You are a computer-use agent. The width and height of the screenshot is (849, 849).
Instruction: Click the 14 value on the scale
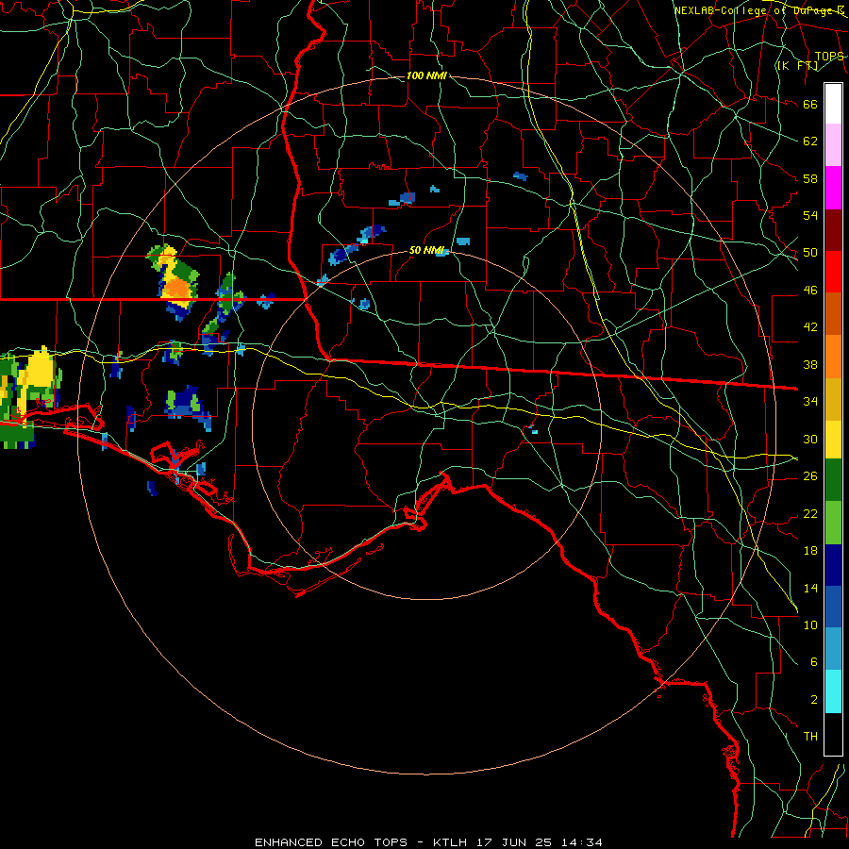[810, 588]
